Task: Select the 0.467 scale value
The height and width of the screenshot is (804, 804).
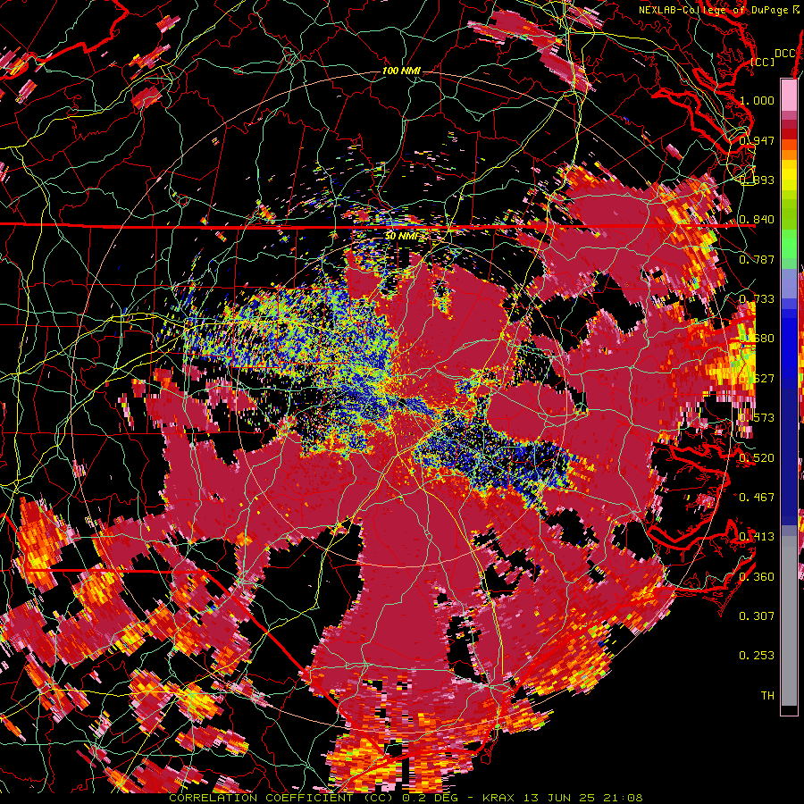Action: [x=757, y=498]
